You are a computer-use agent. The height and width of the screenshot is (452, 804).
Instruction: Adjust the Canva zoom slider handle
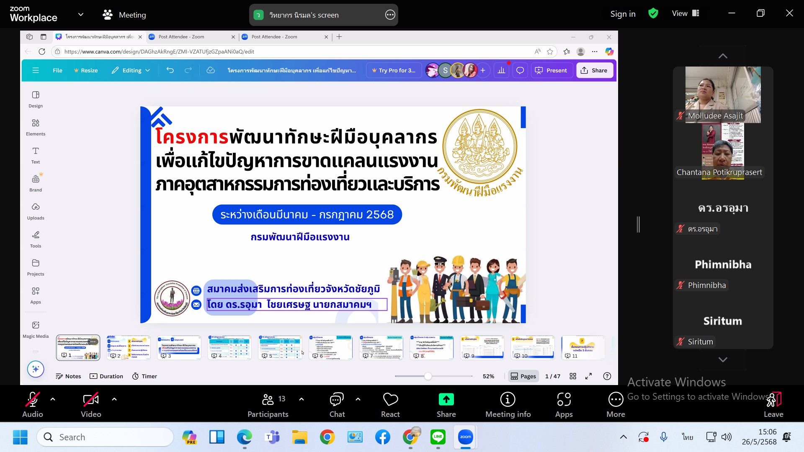point(428,376)
